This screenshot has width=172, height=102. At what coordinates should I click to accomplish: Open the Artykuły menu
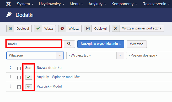(97, 4)
